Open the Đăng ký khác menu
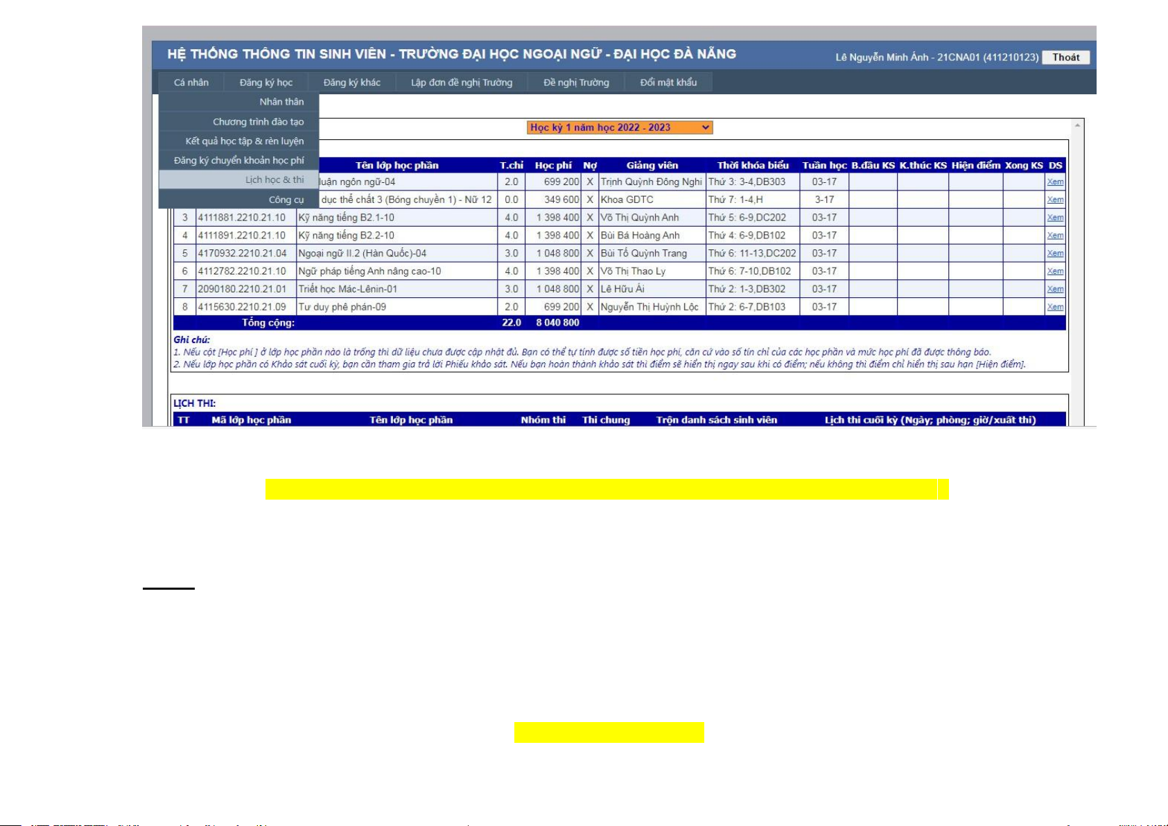Viewport: 1168px width, 826px height. click(x=352, y=82)
